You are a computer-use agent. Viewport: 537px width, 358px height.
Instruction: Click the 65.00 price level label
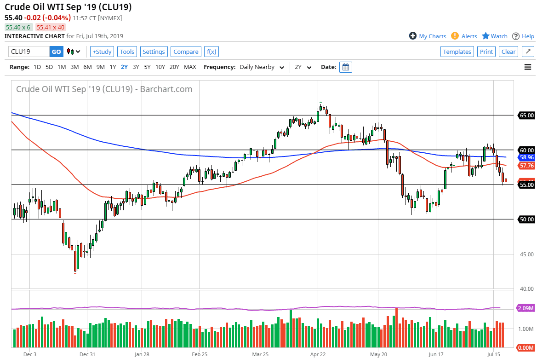tap(526, 115)
